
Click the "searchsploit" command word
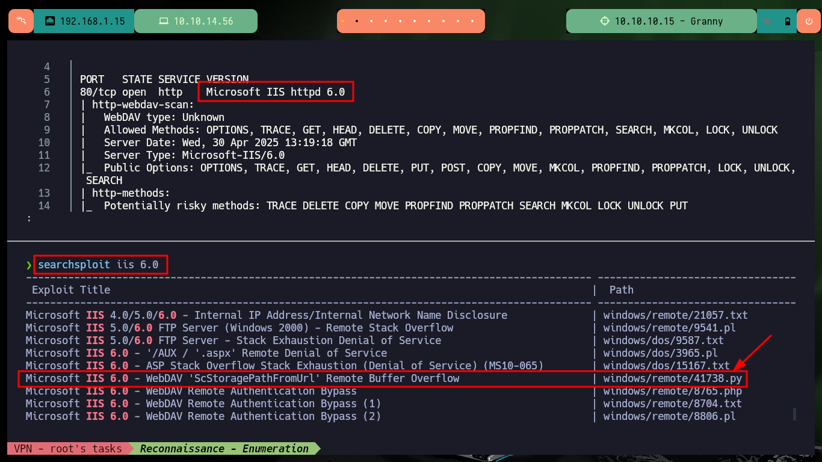point(74,265)
